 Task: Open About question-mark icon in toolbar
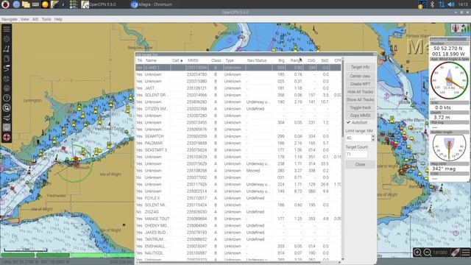(x=7, y=98)
